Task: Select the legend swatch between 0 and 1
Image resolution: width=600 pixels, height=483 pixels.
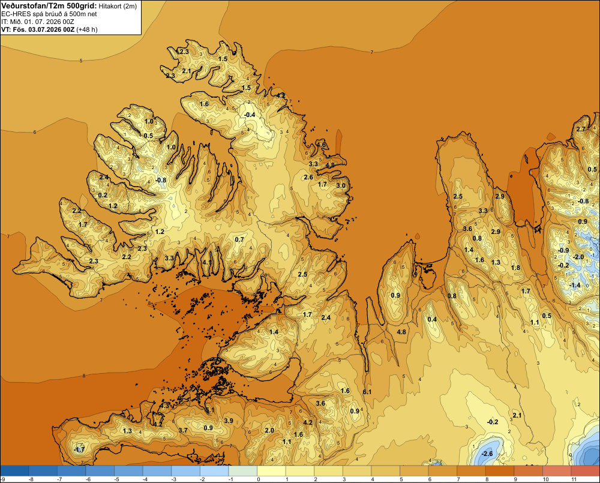Action: tap(271, 471)
